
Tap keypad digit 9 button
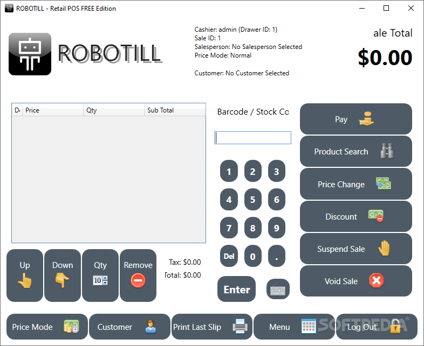pos(276,228)
